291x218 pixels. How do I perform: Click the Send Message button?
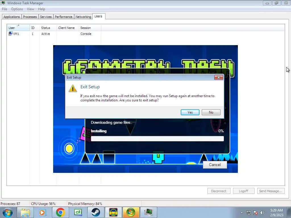pyautogui.click(x=271, y=191)
